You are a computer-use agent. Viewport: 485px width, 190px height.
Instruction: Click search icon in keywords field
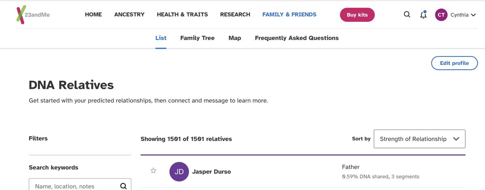point(123,186)
